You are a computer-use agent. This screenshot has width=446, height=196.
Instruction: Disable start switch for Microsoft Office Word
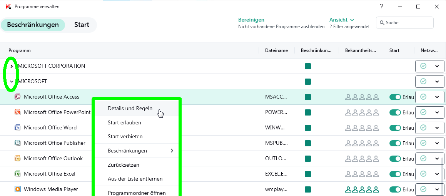click(395, 128)
